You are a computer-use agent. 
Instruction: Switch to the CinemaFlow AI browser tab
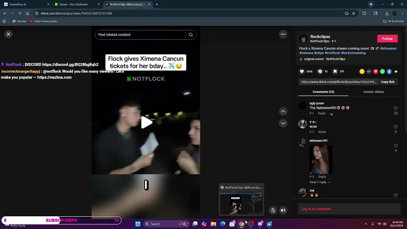coord(26,4)
